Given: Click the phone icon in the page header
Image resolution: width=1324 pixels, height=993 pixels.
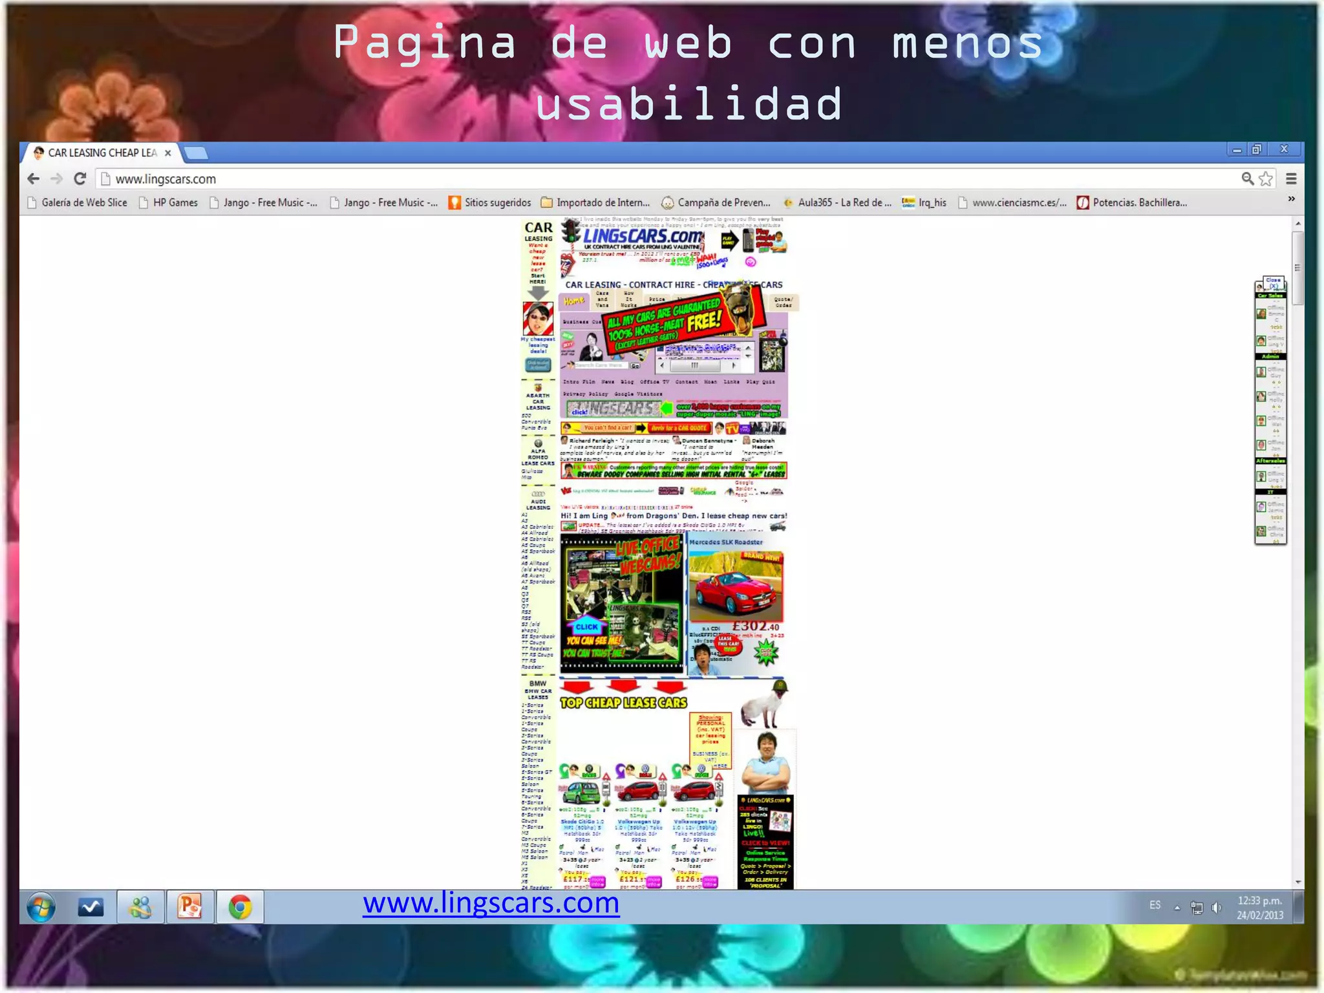Looking at the screenshot, I should tap(748, 240).
